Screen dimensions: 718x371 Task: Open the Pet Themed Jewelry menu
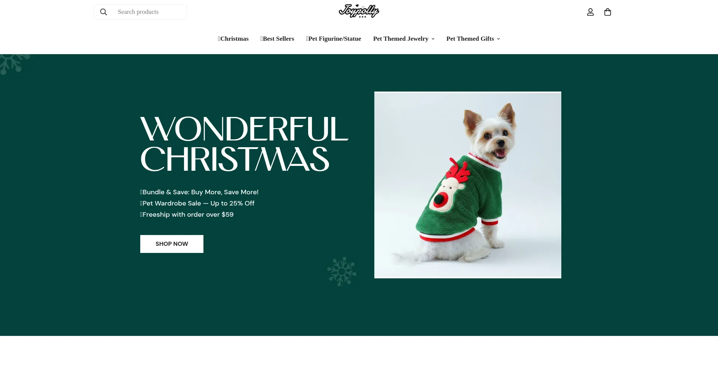pos(401,39)
